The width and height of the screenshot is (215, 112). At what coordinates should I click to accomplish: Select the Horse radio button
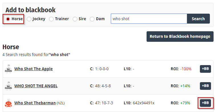[8, 19]
